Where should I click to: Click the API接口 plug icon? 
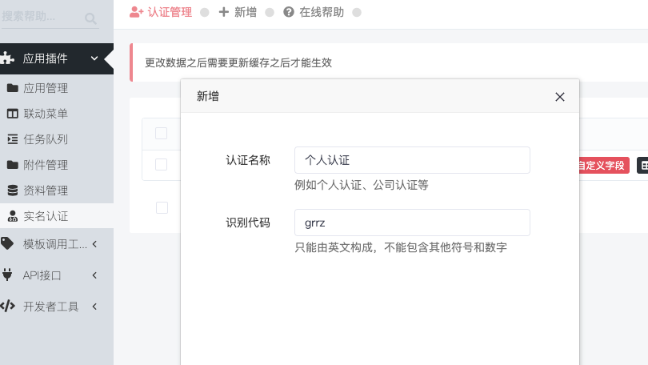tap(7, 275)
